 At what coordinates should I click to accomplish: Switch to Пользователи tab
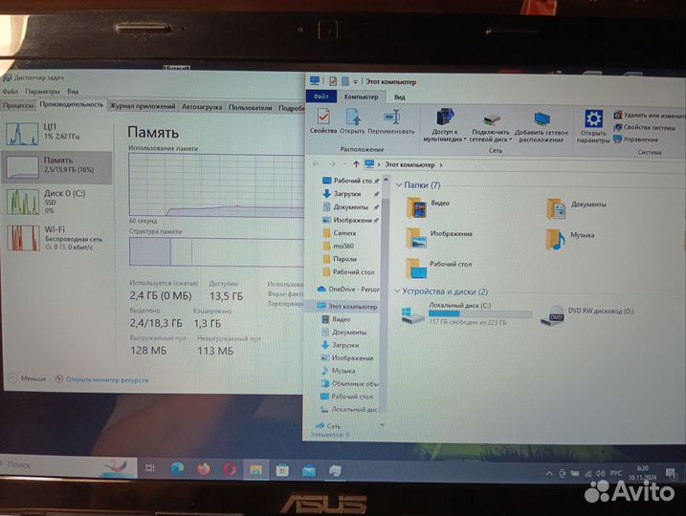pyautogui.click(x=250, y=107)
